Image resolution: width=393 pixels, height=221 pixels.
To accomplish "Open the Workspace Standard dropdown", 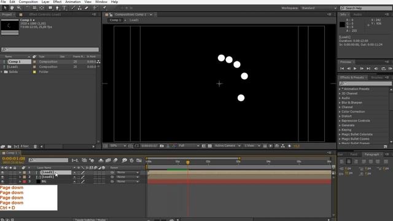I will (x=319, y=8).
